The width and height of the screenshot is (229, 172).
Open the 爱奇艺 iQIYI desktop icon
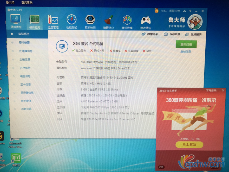[16, 160]
